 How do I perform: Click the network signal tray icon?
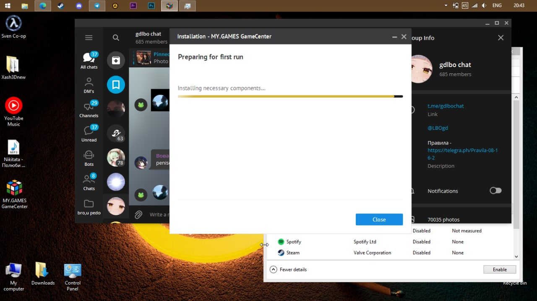474,5
